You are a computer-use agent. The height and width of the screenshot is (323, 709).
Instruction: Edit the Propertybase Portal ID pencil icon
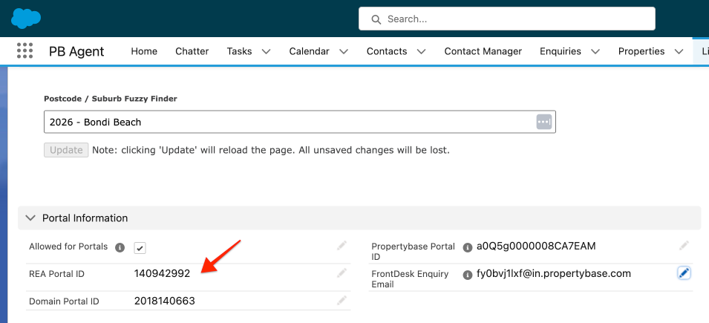coord(684,246)
